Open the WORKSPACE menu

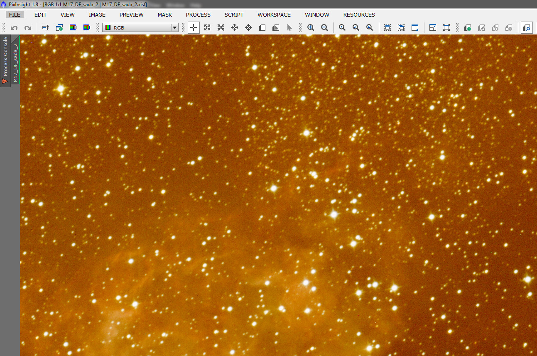[x=274, y=15]
